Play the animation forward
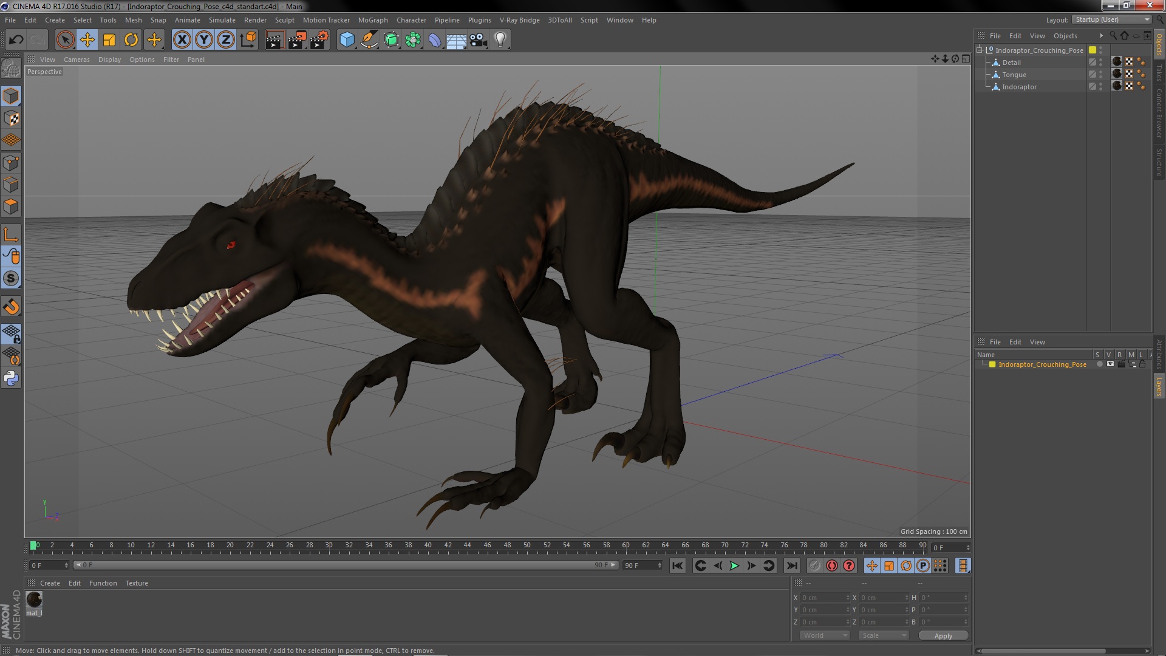1166x656 pixels. point(734,565)
